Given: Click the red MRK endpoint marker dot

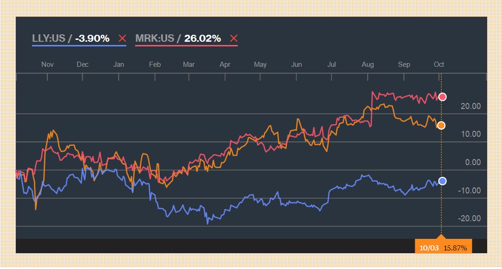Looking at the screenshot, I should pos(443,97).
